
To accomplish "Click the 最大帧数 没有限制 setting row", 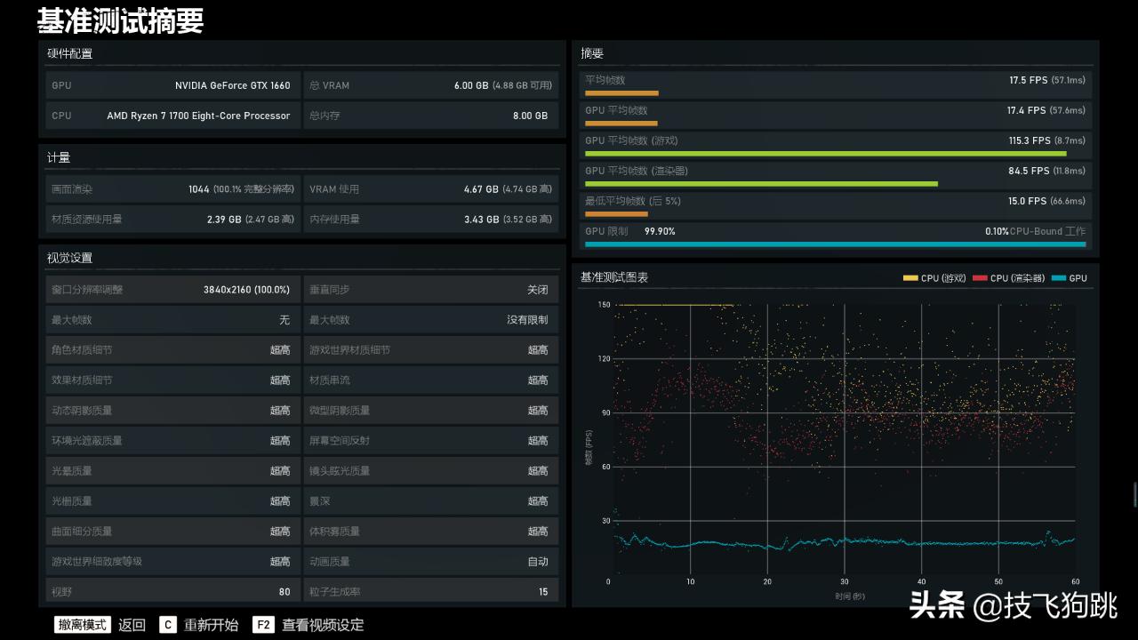I will (x=430, y=320).
